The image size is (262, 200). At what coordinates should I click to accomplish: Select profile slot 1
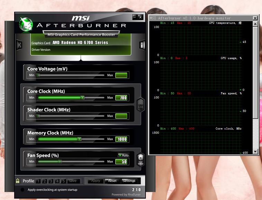point(38,181)
